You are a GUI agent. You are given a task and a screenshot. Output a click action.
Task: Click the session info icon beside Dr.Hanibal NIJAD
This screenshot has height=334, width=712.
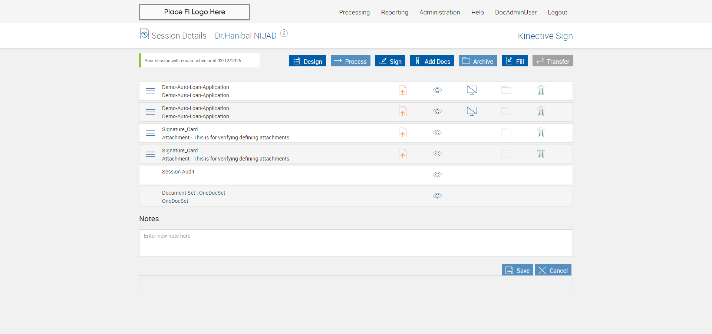click(284, 33)
